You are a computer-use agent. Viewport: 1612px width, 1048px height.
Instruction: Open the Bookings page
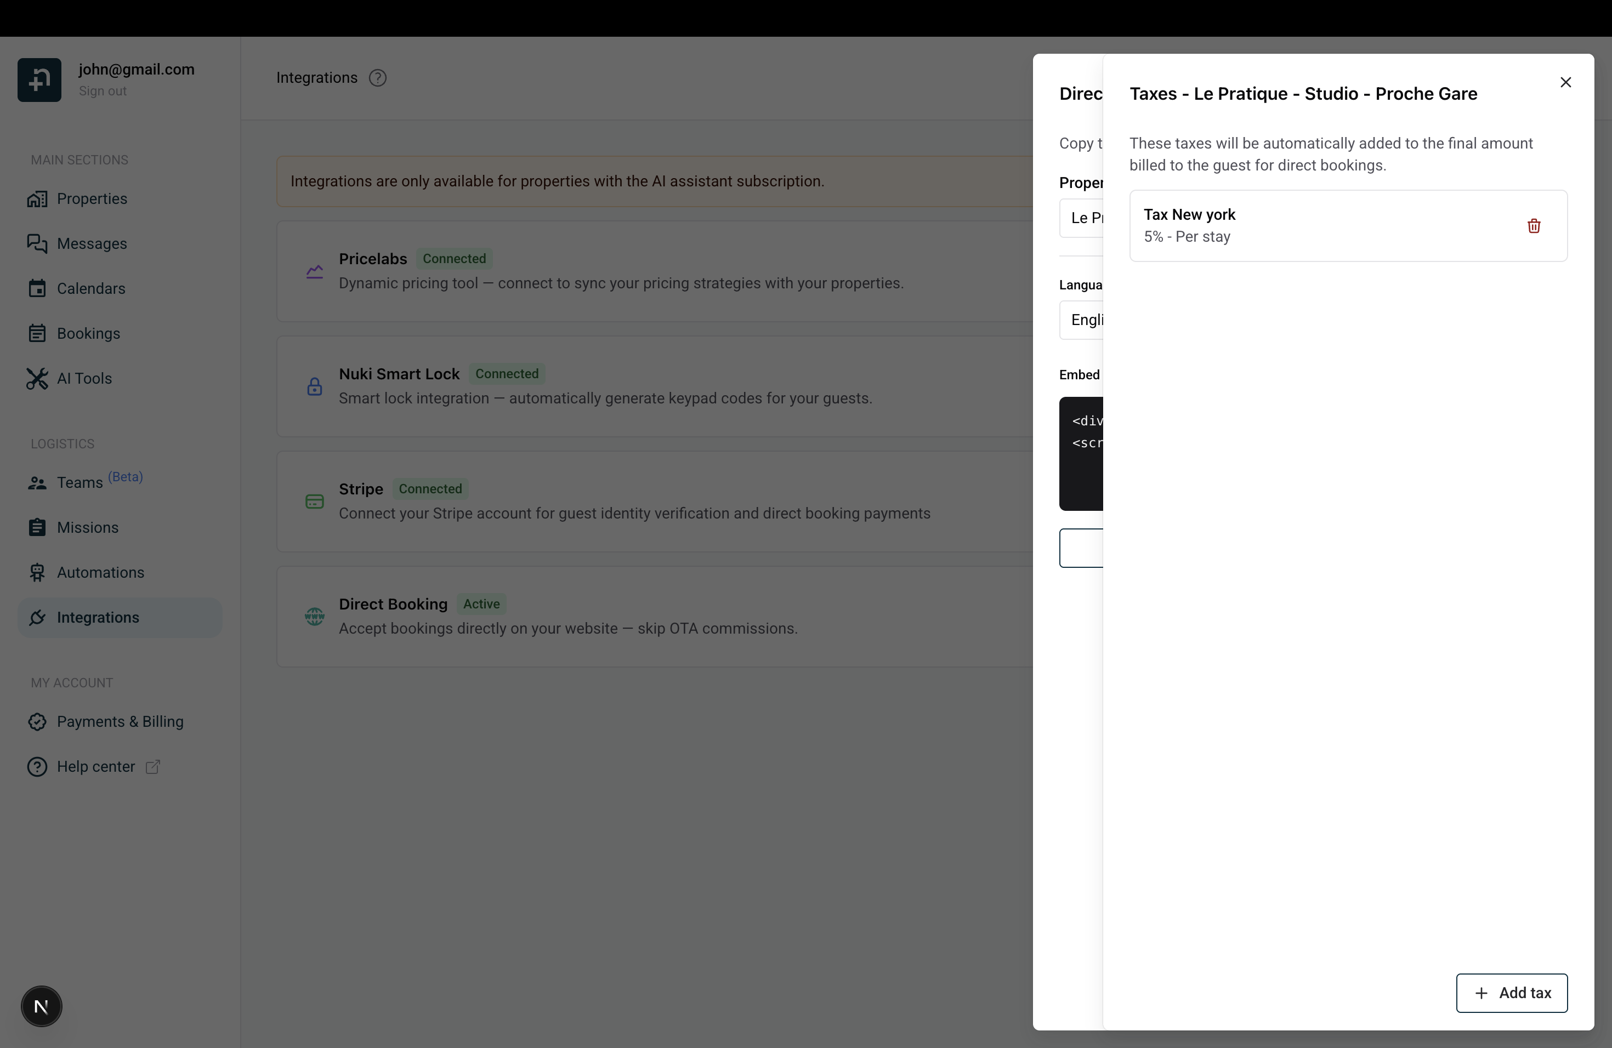tap(120, 333)
